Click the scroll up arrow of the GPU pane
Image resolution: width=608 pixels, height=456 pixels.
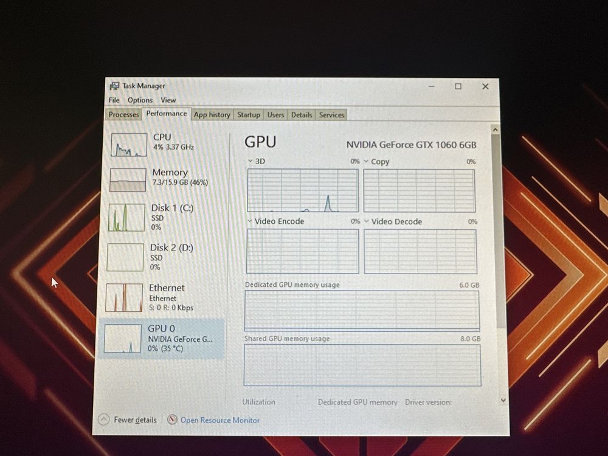[495, 130]
